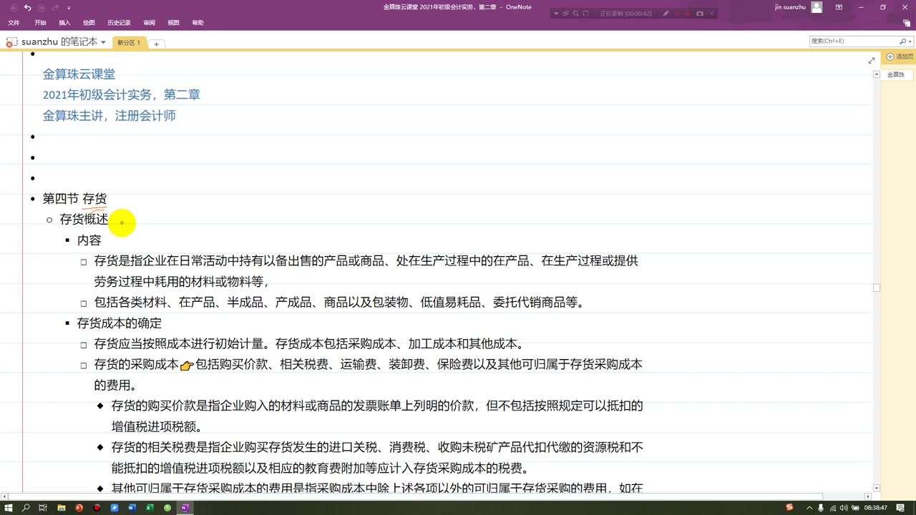The image size is (916, 515).
Task: Click the volume speaker tray icon
Action: tap(842, 508)
